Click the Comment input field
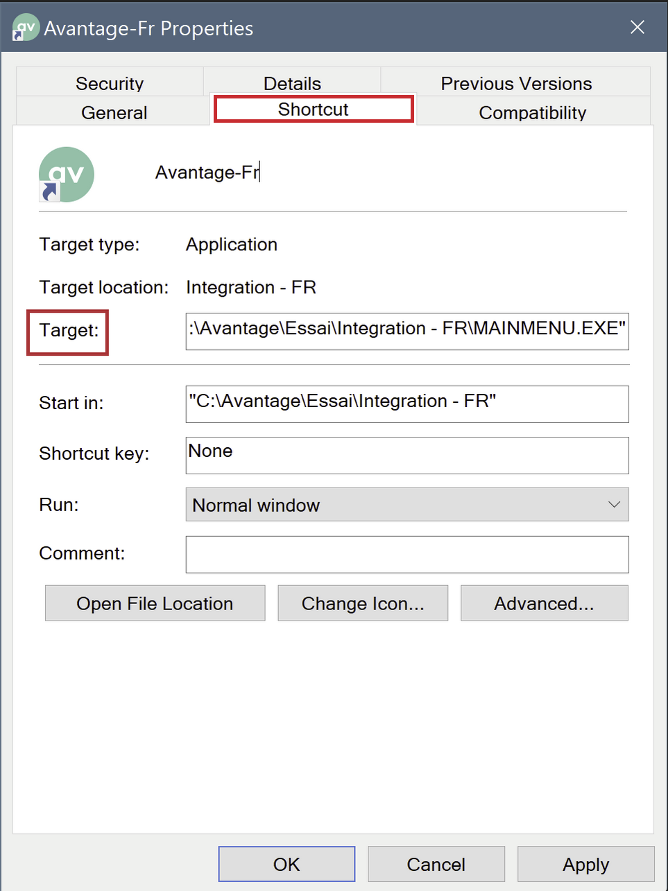Viewport: 668px width, 891px height. point(407,555)
